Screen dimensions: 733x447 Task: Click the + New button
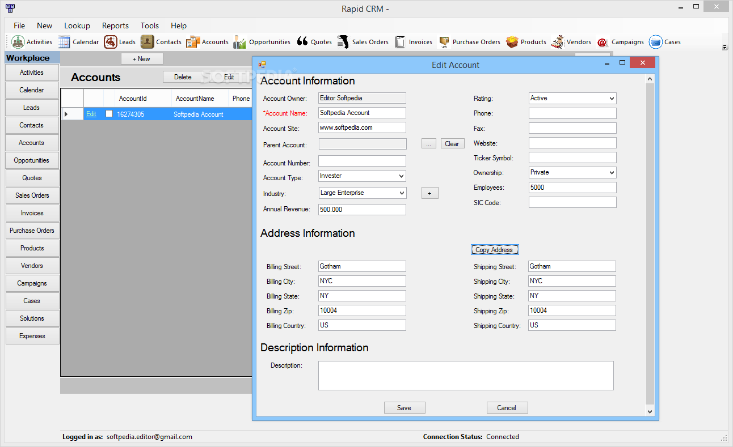[142, 59]
